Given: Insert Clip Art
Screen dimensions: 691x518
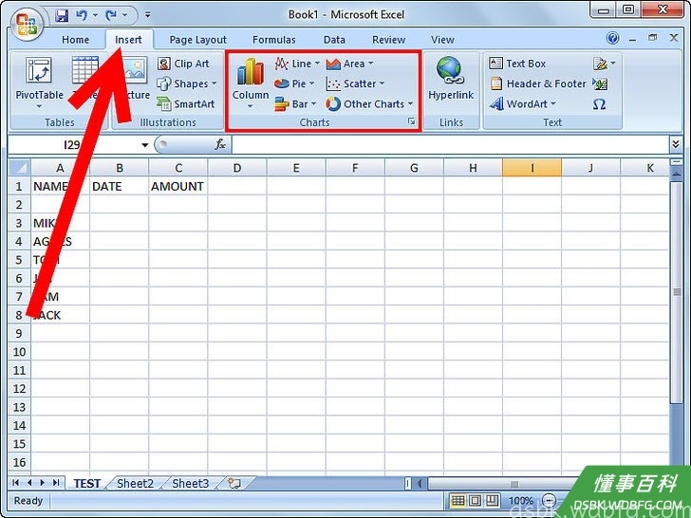Looking at the screenshot, I should click(x=183, y=64).
